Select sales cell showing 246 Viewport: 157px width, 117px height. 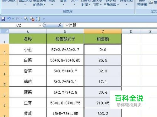103,50
